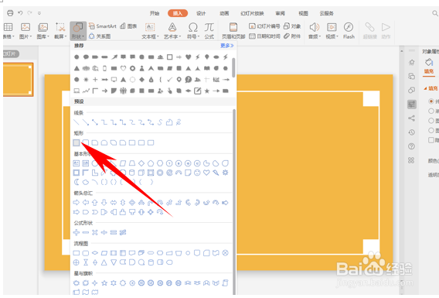The image size is (439, 298).
Task: Click the 关系图 button
Action: (x=100, y=36)
